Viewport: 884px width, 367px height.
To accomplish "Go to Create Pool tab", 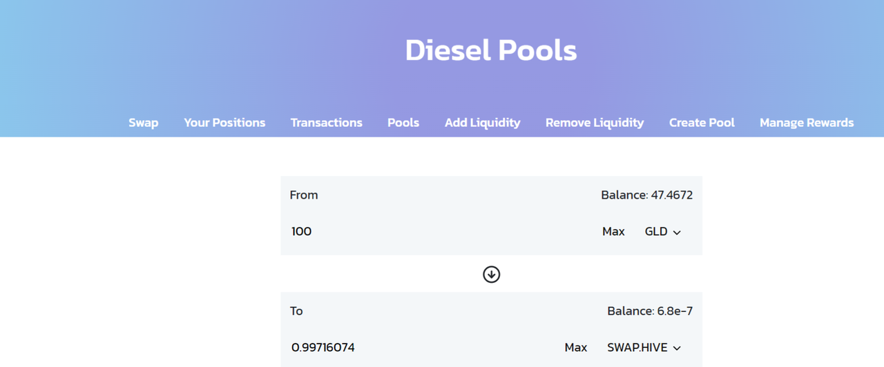I will coord(702,123).
